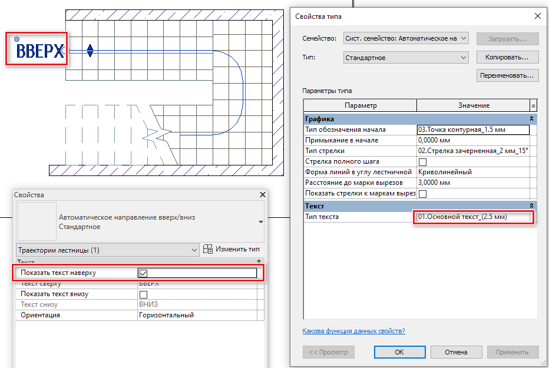The image size is (549, 368).
Task: Click the blue drag dot above ВВЕРХ text
Action: (x=17, y=39)
